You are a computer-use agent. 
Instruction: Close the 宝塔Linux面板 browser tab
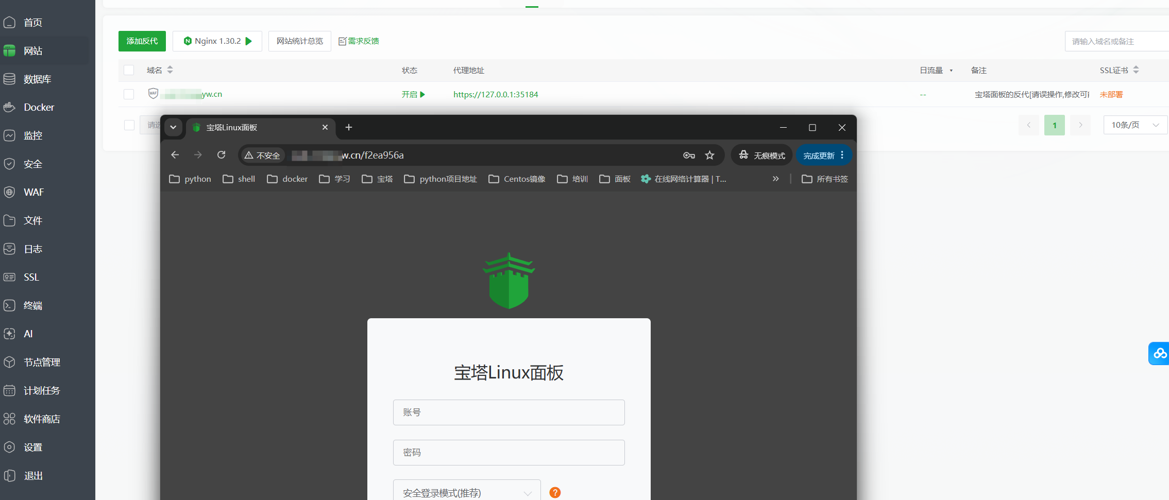(325, 127)
